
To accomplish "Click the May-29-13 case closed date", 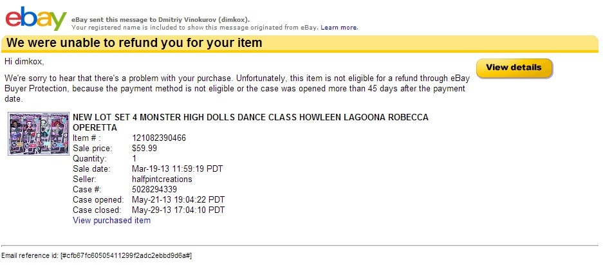I will 178,210.
